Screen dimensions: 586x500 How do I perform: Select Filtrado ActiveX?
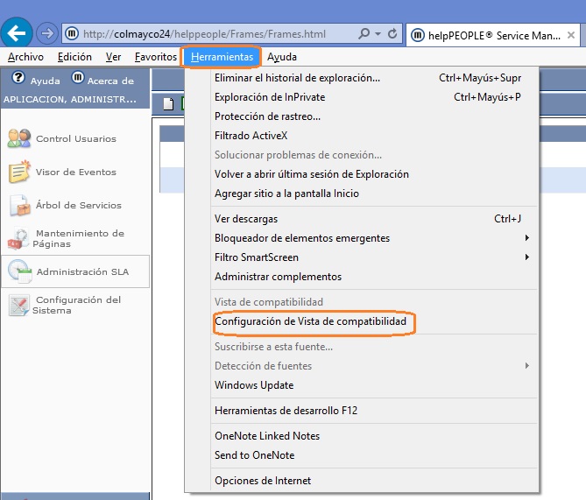(x=362, y=136)
